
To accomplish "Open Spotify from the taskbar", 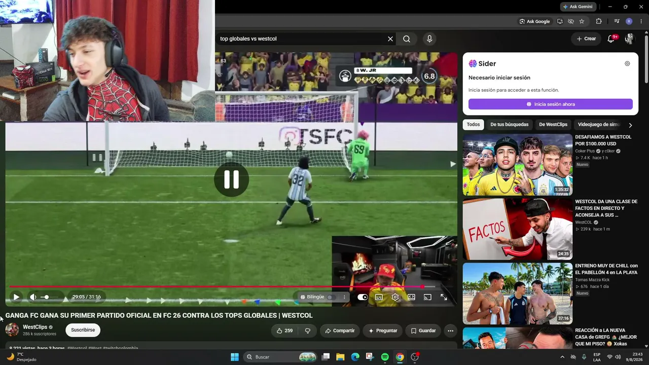I will (x=385, y=357).
